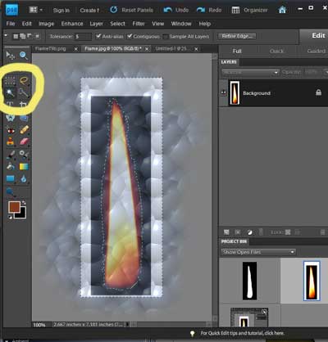The height and width of the screenshot is (342, 328).
Task: Select the Red Eye Removal tool
Action: [x=11, y=131]
